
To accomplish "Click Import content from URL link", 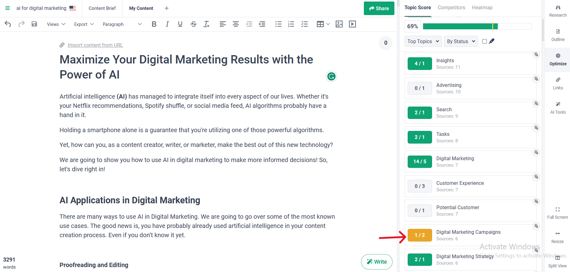I will tap(95, 45).
